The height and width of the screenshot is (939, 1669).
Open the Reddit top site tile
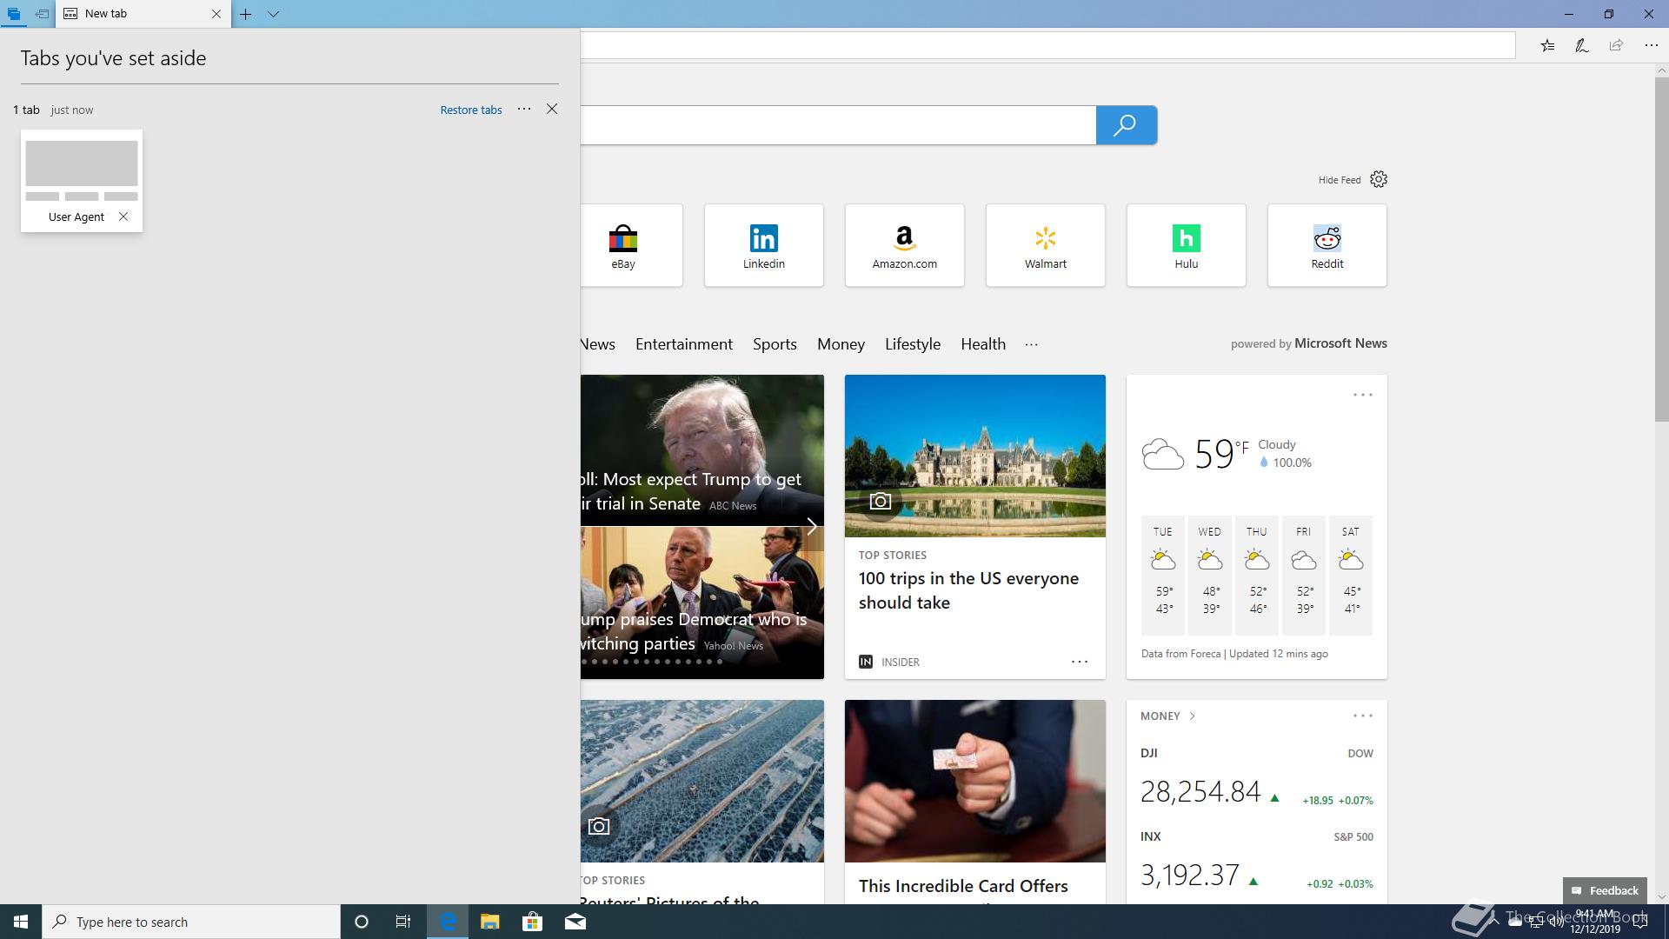coord(1327,245)
